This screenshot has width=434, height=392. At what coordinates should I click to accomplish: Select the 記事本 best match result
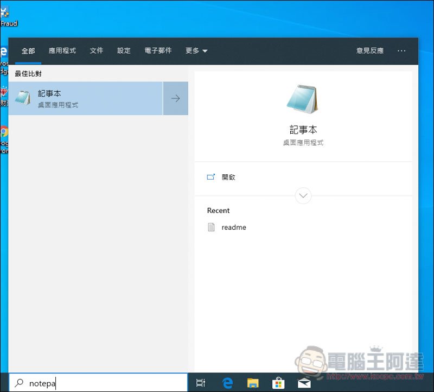(86, 98)
